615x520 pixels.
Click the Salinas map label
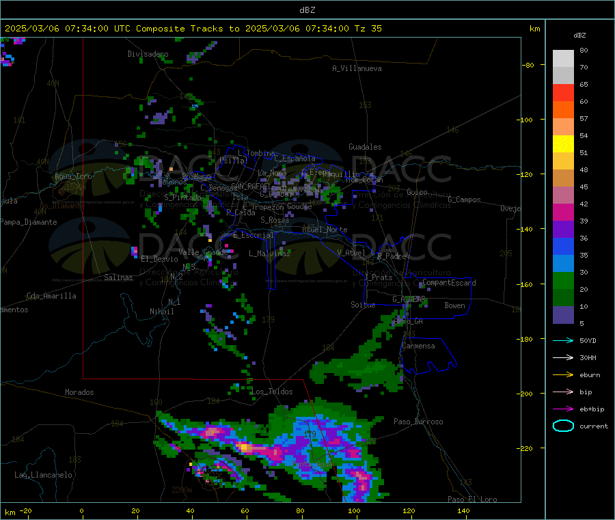pyautogui.click(x=118, y=277)
